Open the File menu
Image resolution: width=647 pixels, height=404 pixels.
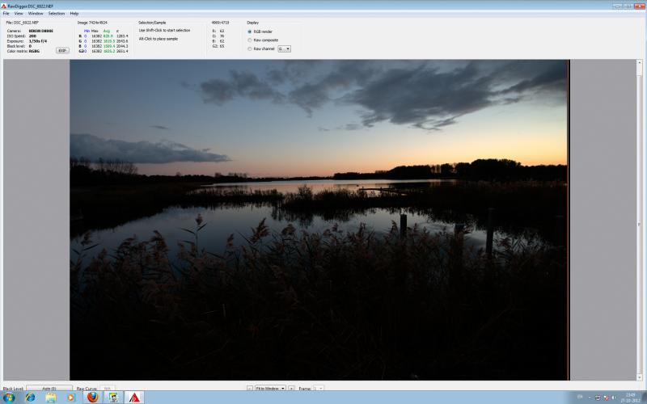coord(6,14)
